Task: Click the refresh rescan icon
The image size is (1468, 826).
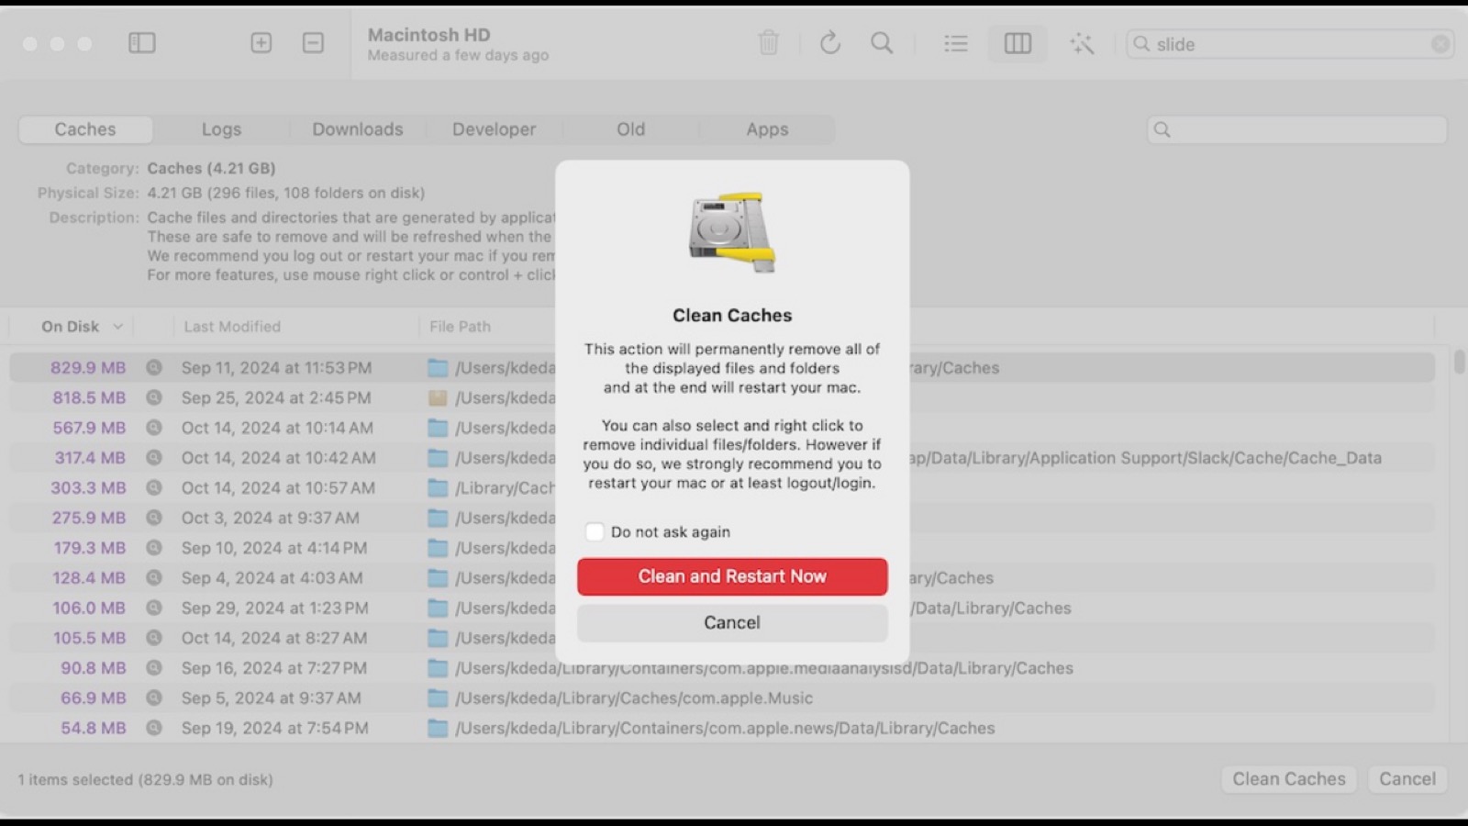Action: tap(830, 43)
